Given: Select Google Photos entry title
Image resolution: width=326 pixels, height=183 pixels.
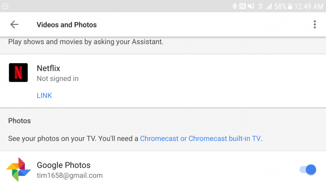Looking at the screenshot, I should pyautogui.click(x=63, y=165).
